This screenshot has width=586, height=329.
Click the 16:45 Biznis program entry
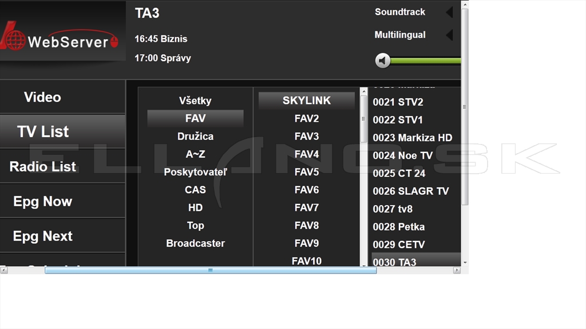coord(161,39)
